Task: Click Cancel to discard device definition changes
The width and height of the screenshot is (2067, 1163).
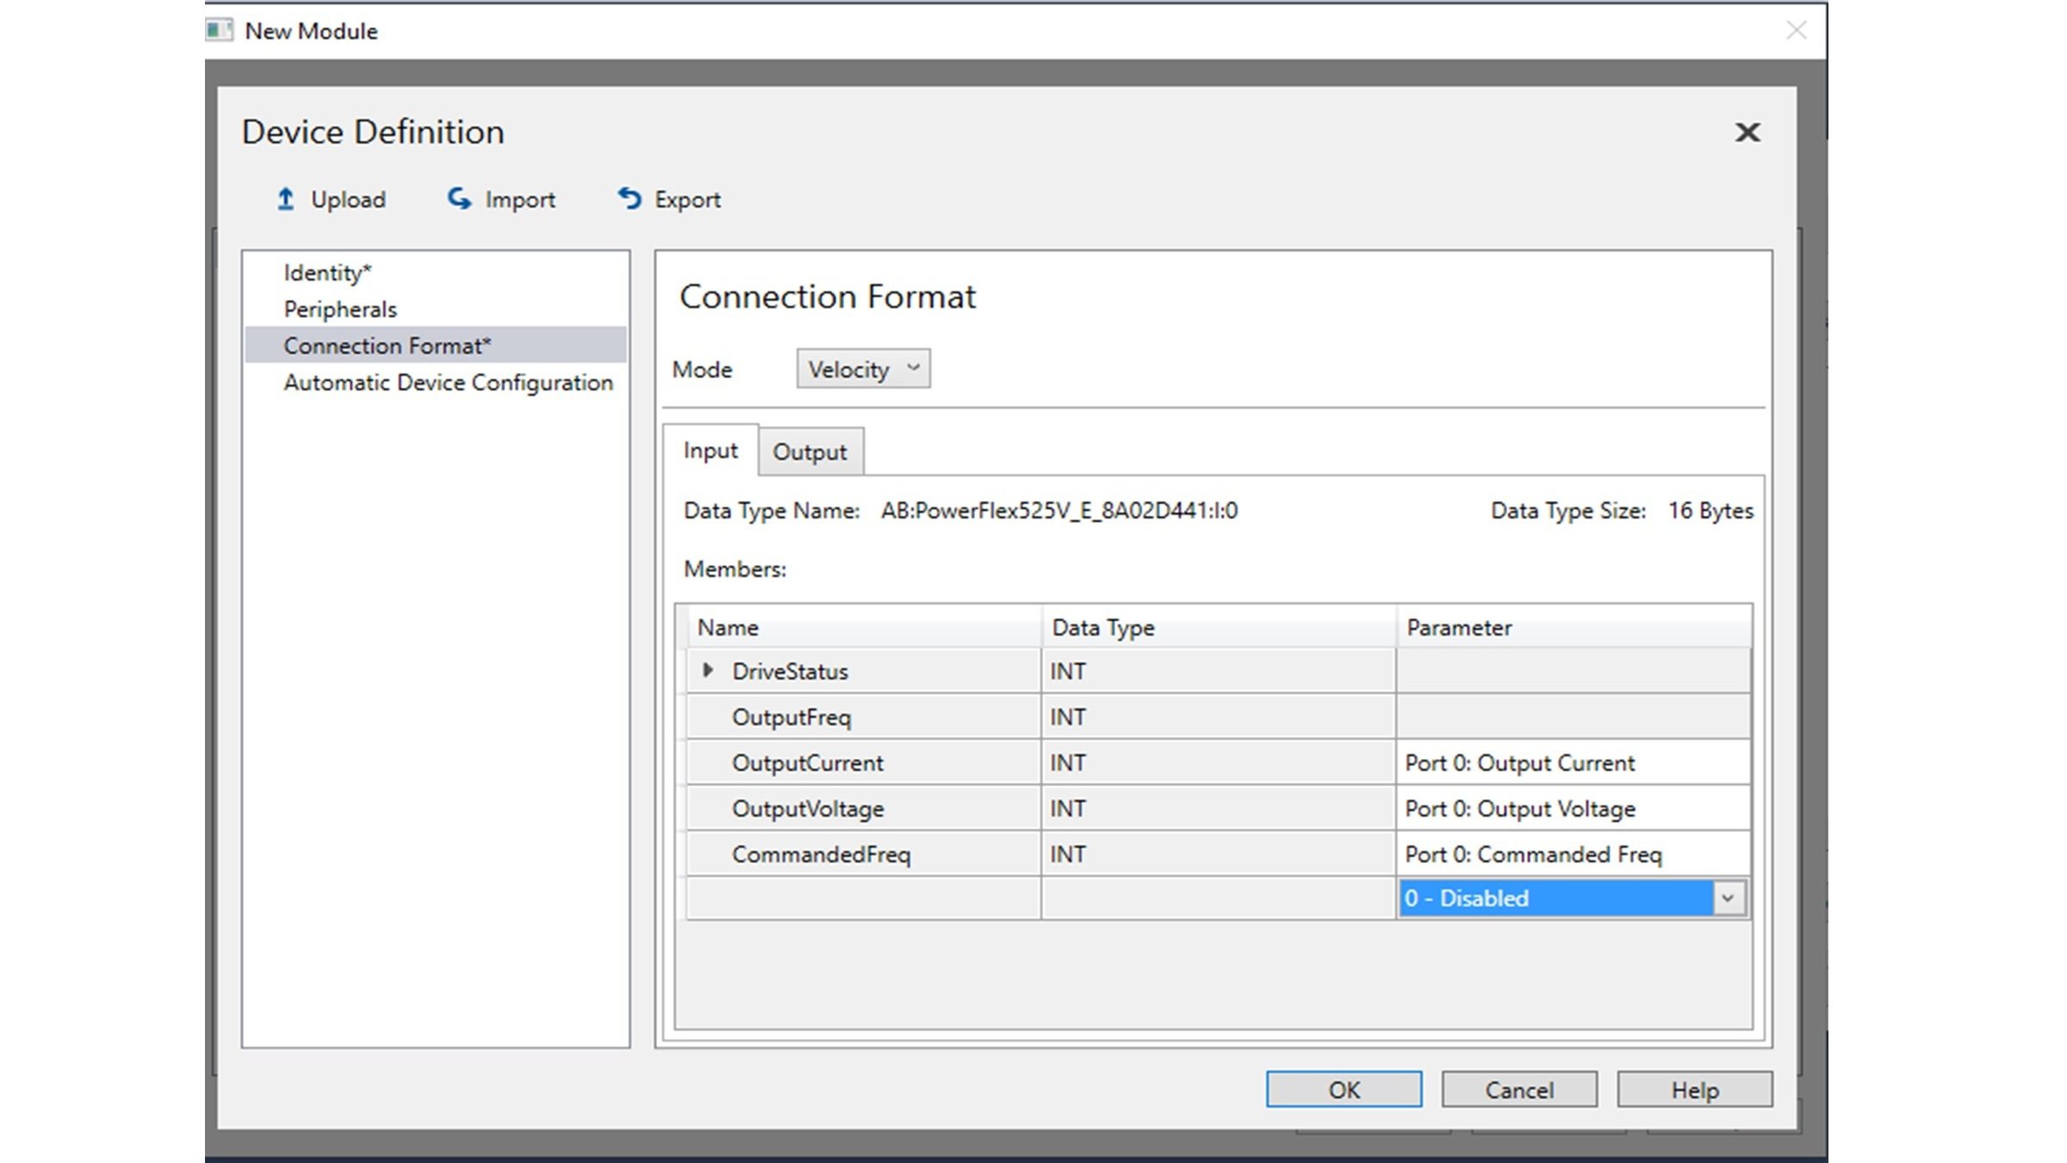Action: (1519, 1089)
